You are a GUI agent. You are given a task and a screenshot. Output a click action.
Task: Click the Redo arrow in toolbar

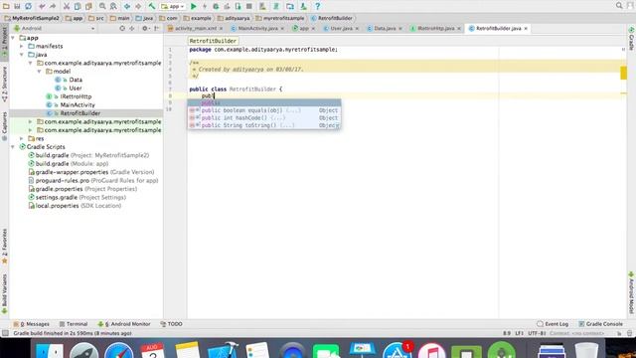click(x=53, y=6)
